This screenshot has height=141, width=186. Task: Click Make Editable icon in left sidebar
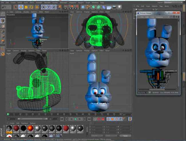click(x=3, y=14)
